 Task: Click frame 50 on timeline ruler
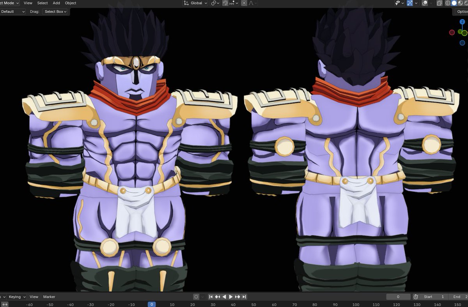point(253,305)
